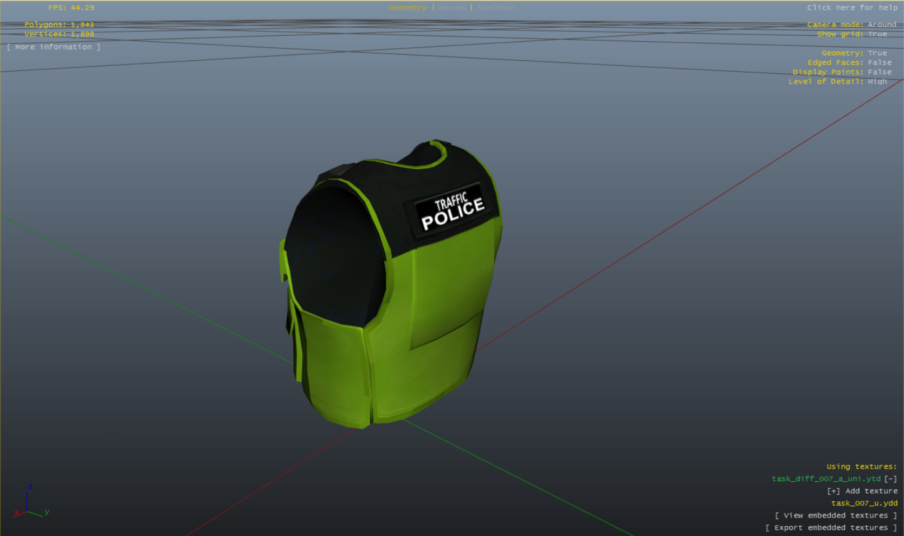Click the 'Click here for help' link

point(852,8)
